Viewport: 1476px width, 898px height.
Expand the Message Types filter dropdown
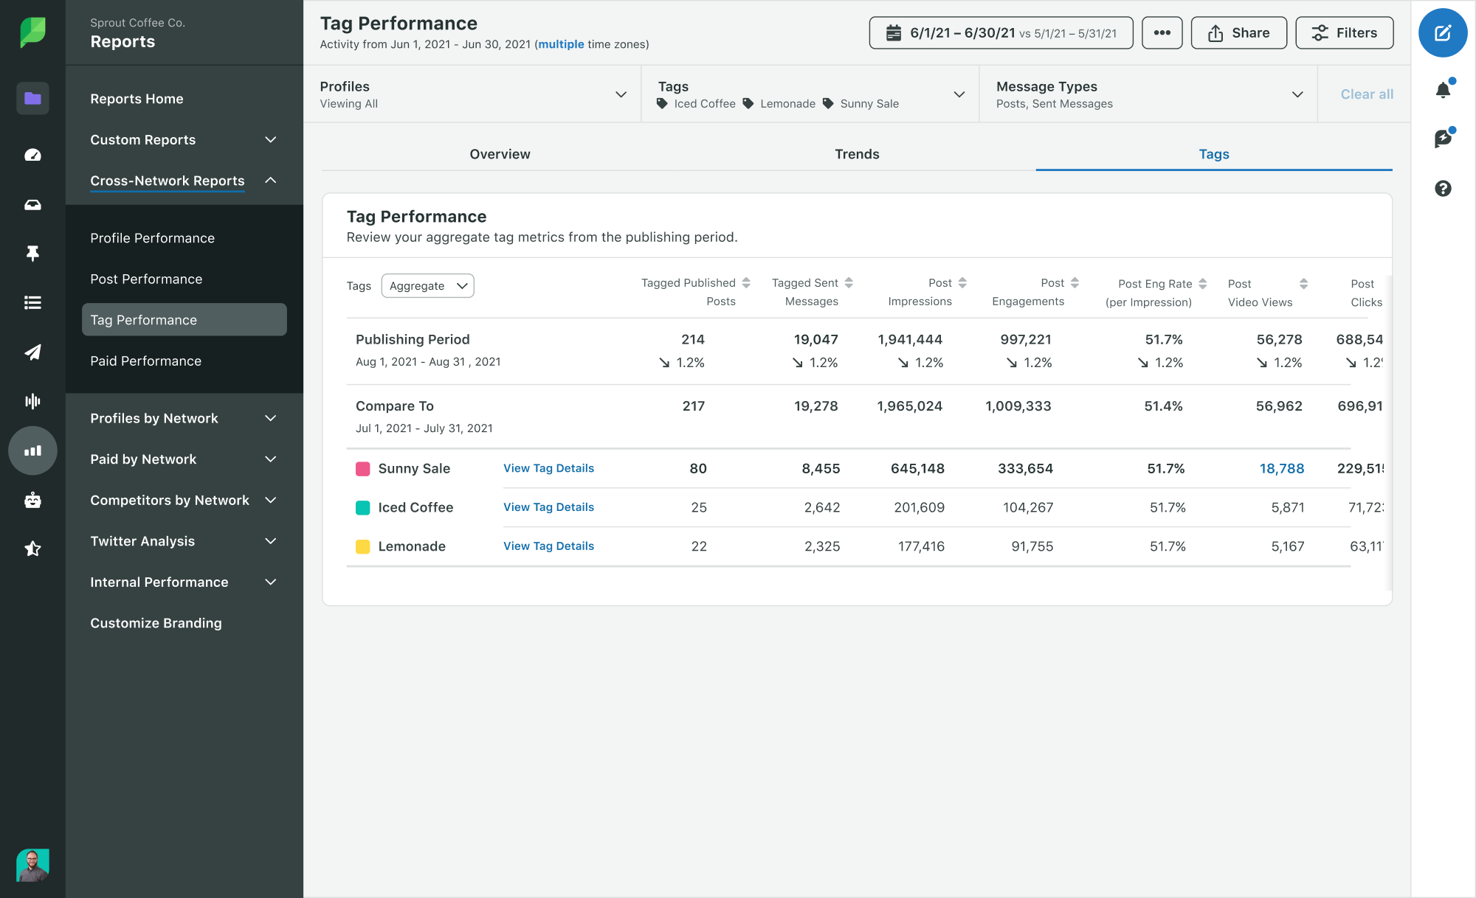pos(1297,94)
